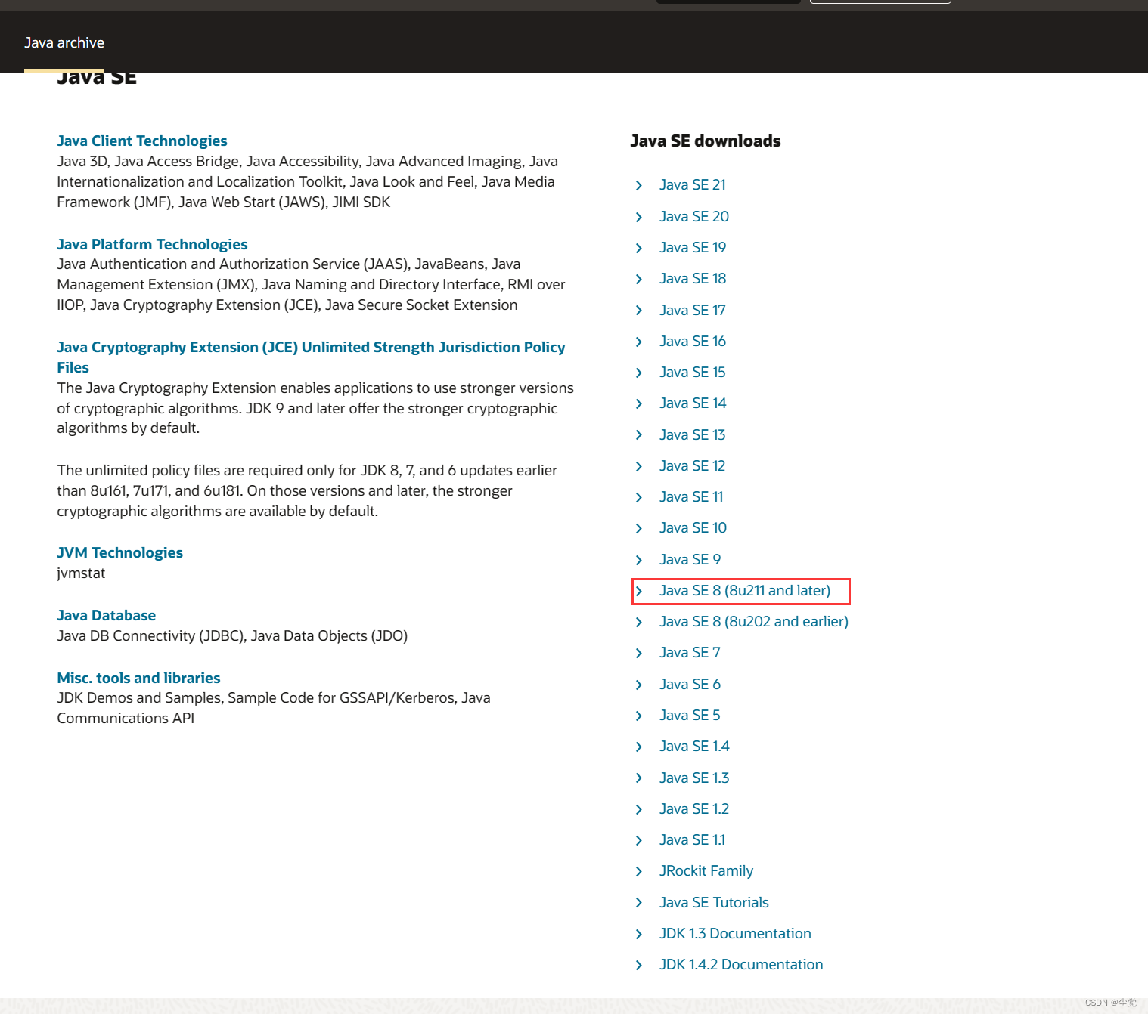Click chevron icon beside Java SE 18

tap(639, 279)
